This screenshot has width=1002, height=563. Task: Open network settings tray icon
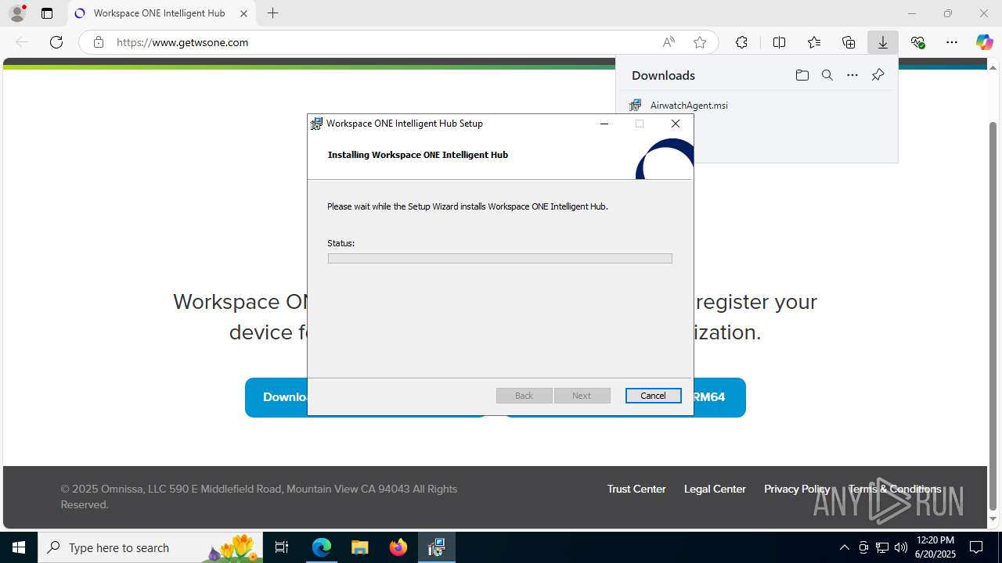coord(882,547)
